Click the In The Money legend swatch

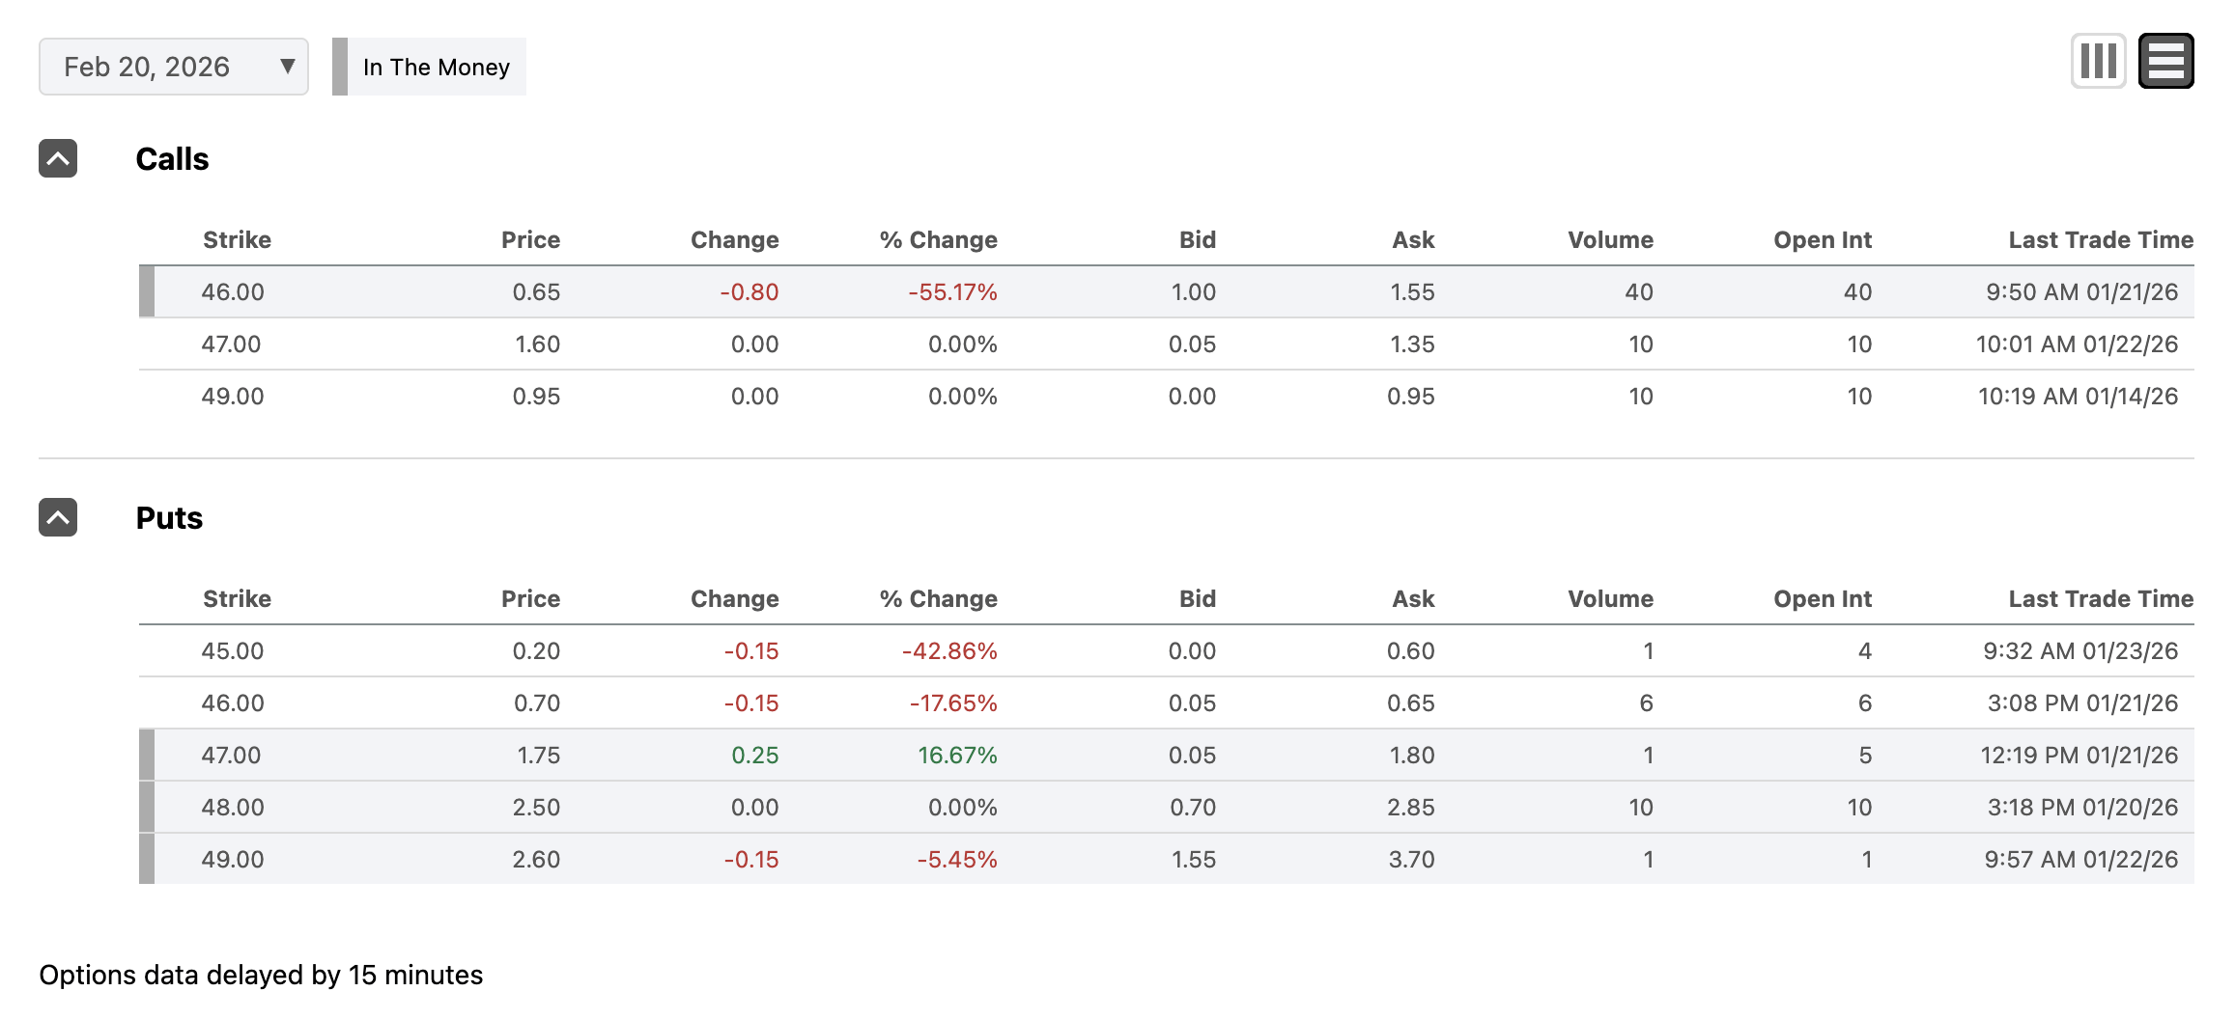(340, 67)
